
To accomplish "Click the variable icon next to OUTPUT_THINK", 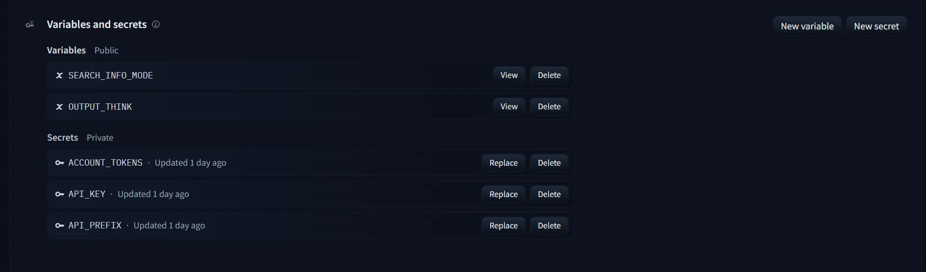I will pyautogui.click(x=59, y=107).
